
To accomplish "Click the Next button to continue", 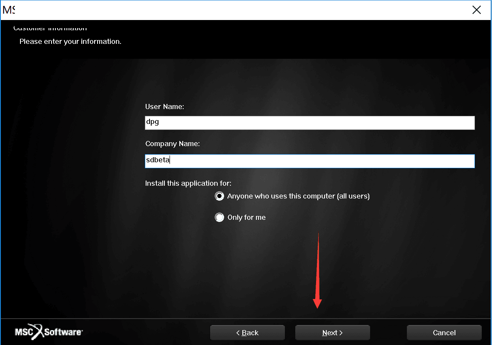I will click(x=333, y=333).
